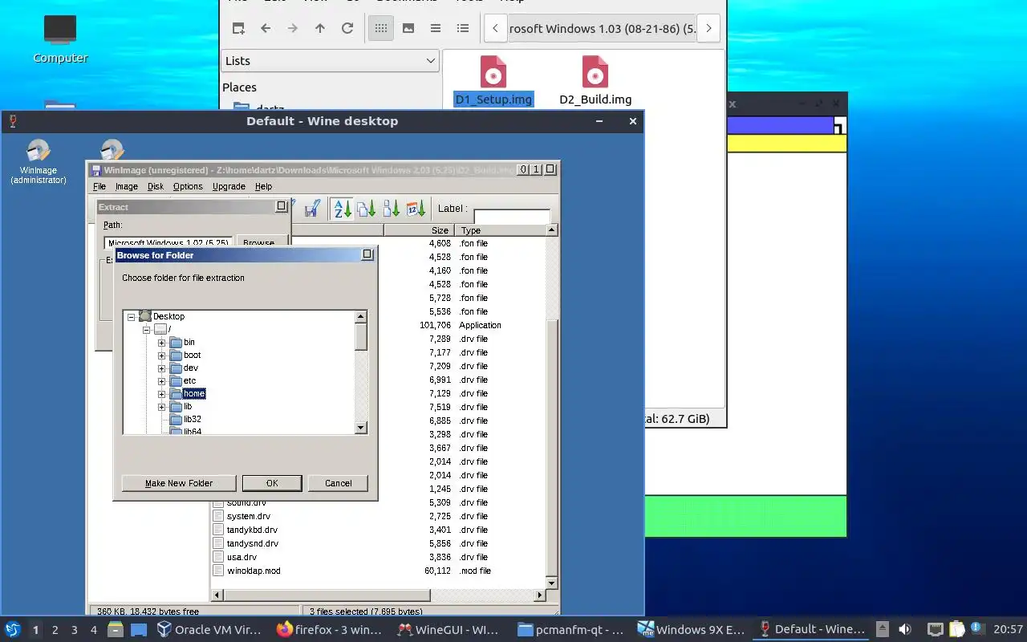
Task: Click the folder tree scroll up arrow
Action: 361,317
